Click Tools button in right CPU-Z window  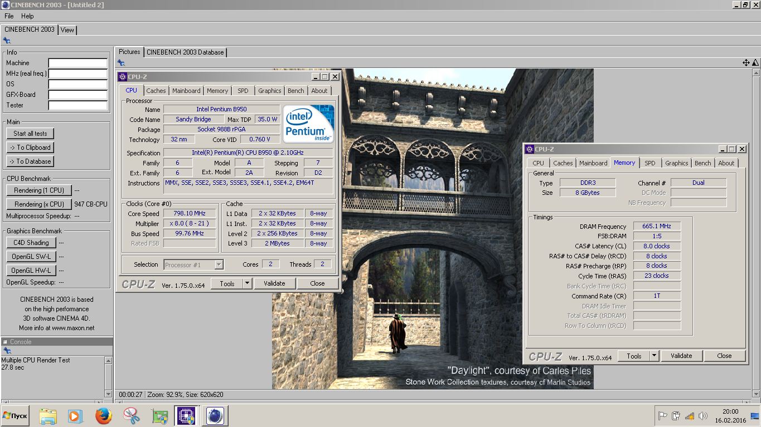click(x=634, y=356)
